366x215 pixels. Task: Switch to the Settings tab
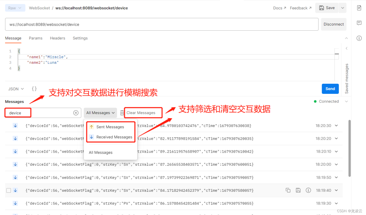[x=80, y=38]
